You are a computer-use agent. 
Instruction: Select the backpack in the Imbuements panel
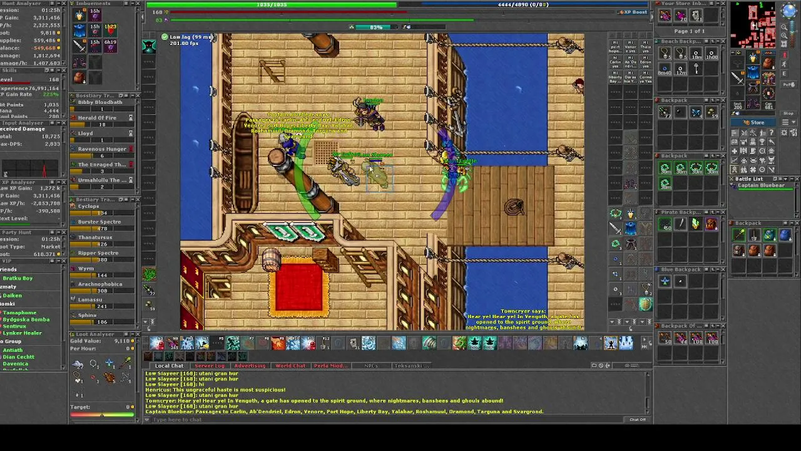click(79, 77)
